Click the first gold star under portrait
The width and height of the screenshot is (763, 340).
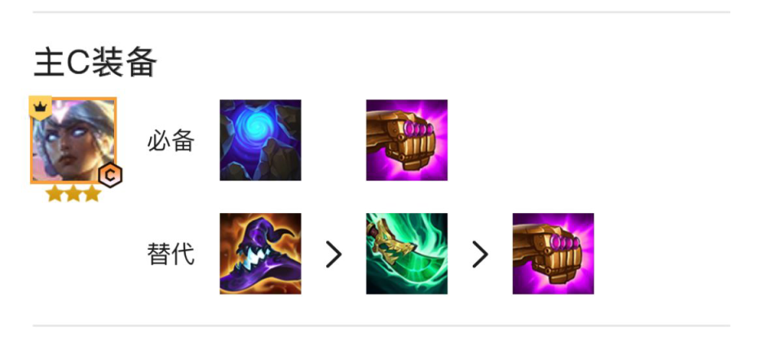tap(55, 194)
